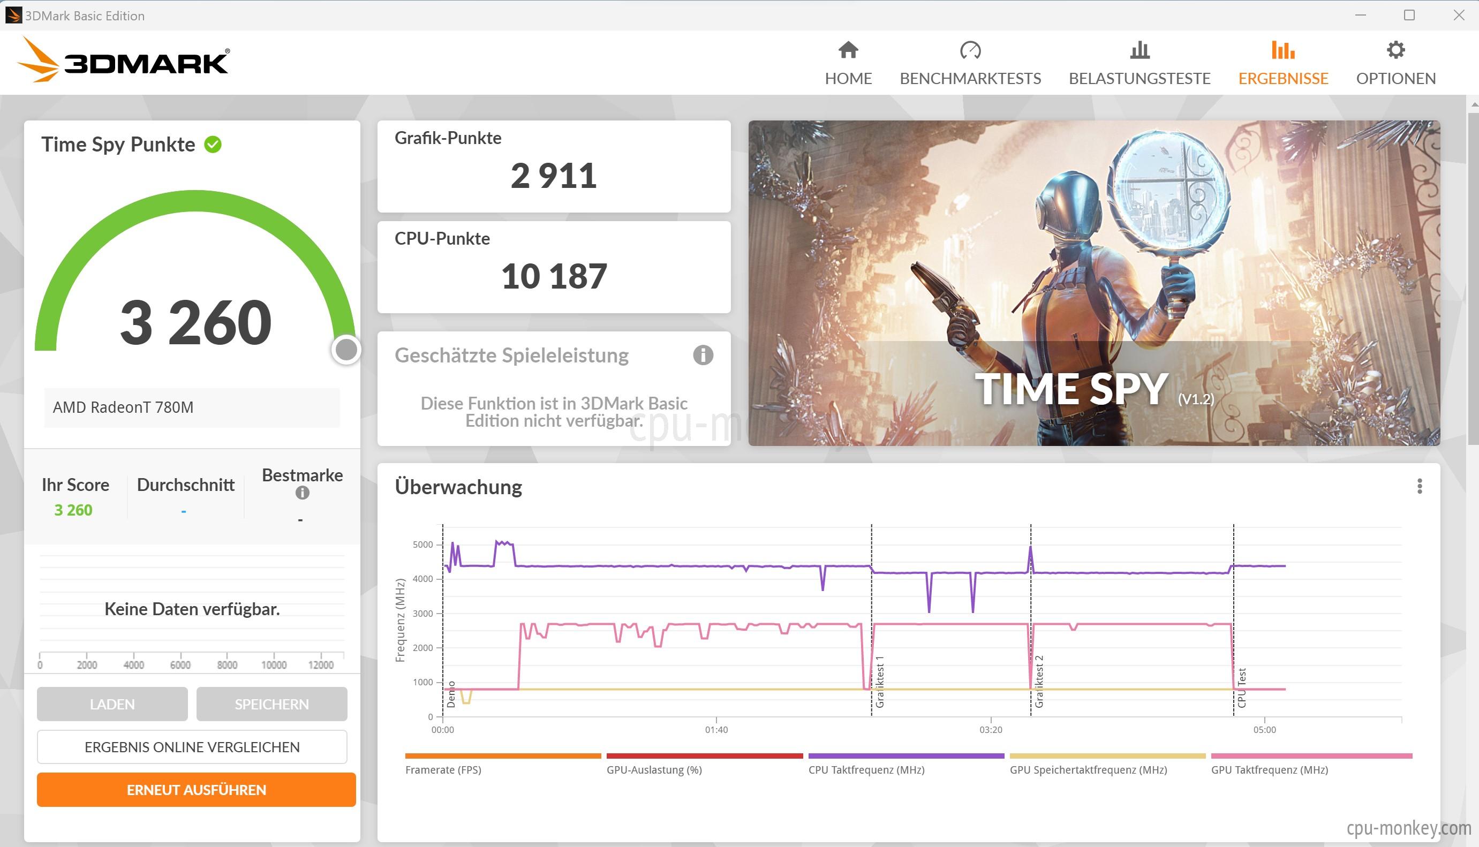Click the 3DMark logo

(x=123, y=60)
